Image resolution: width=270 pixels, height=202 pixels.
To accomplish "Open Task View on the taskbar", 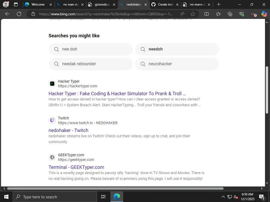I will tap(103, 197).
